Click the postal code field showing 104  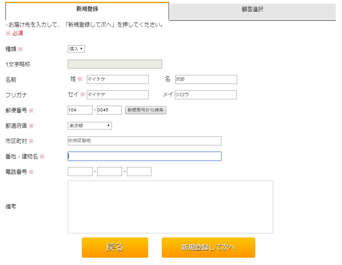click(x=80, y=110)
